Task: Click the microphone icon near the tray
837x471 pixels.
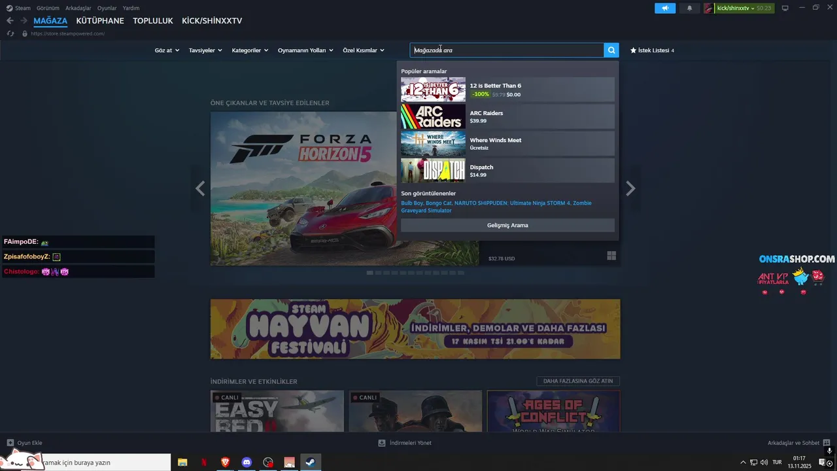Action: [829, 451]
